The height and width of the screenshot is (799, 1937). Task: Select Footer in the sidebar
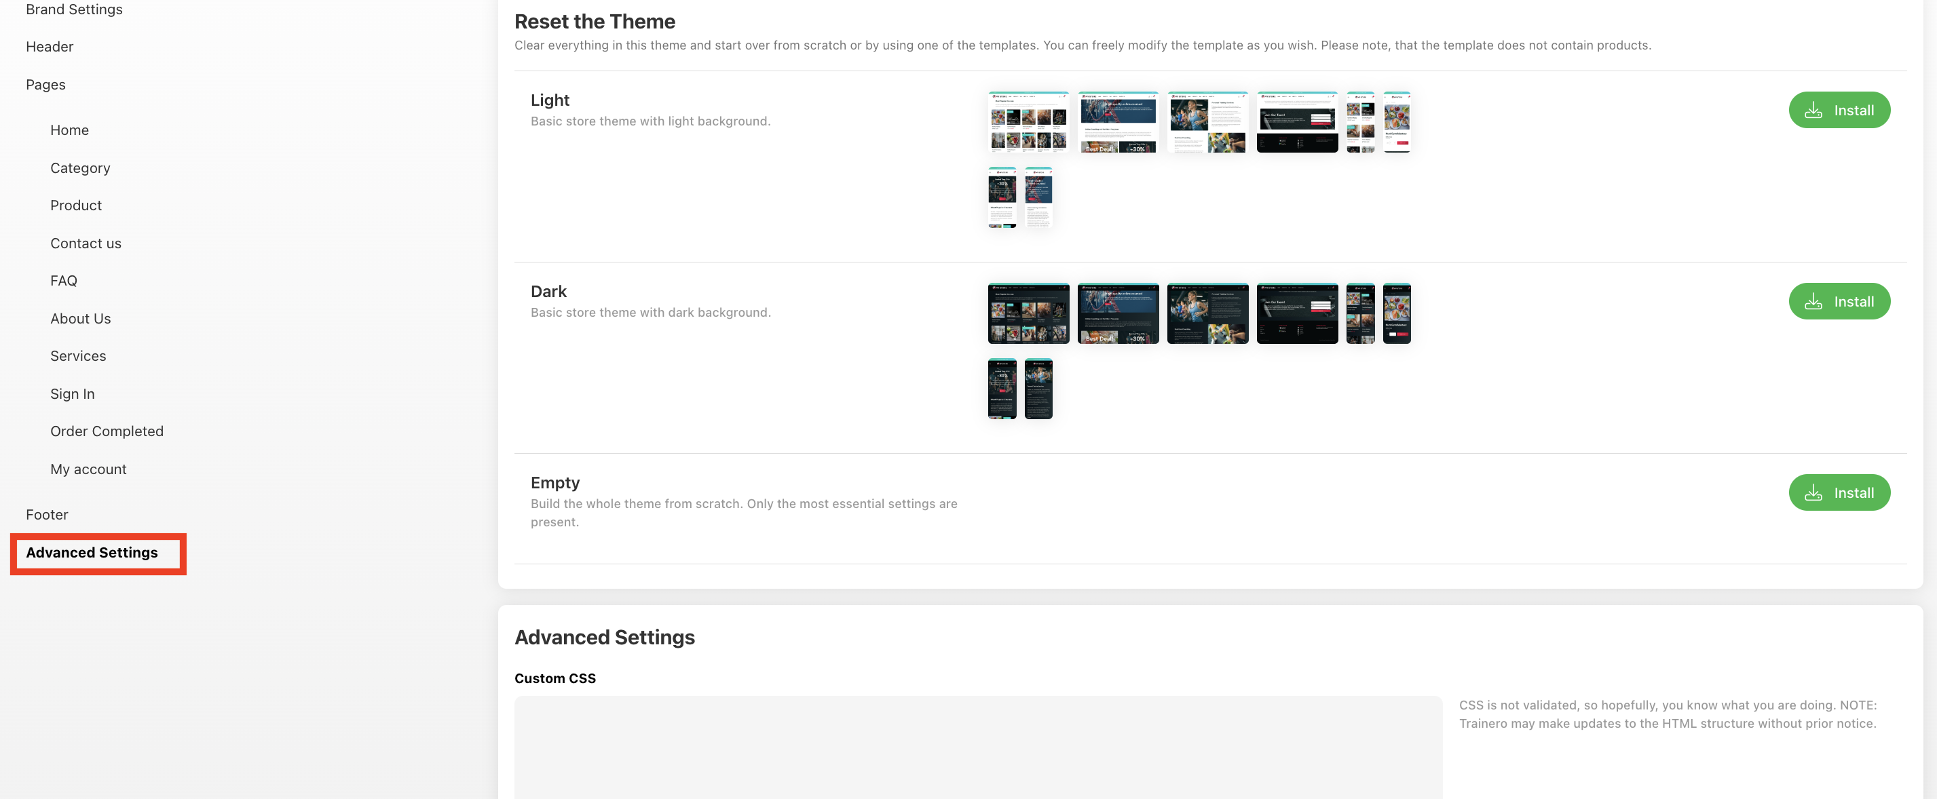point(47,514)
